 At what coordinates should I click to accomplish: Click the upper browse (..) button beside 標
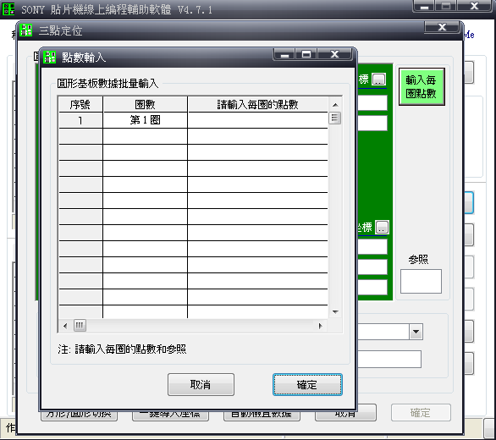pos(378,79)
